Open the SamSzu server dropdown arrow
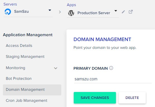Screen dimensions: 155x107 point(50,10)
